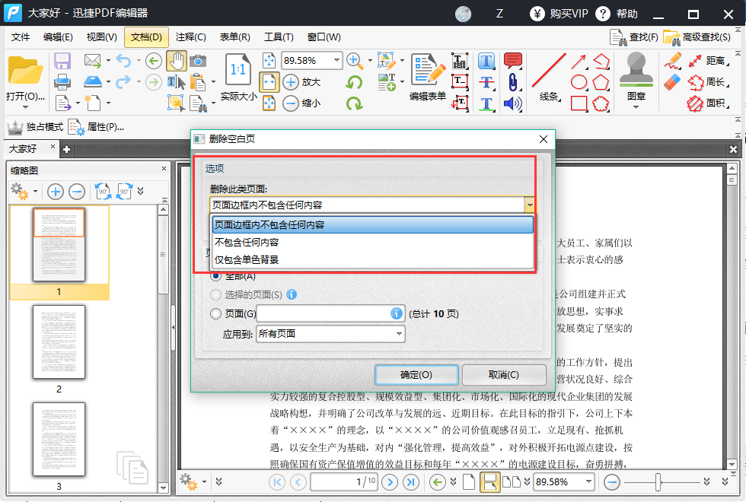Screen dimensions: 746x502
Task: Close the 删除空白页 dialog
Action: click(544, 138)
